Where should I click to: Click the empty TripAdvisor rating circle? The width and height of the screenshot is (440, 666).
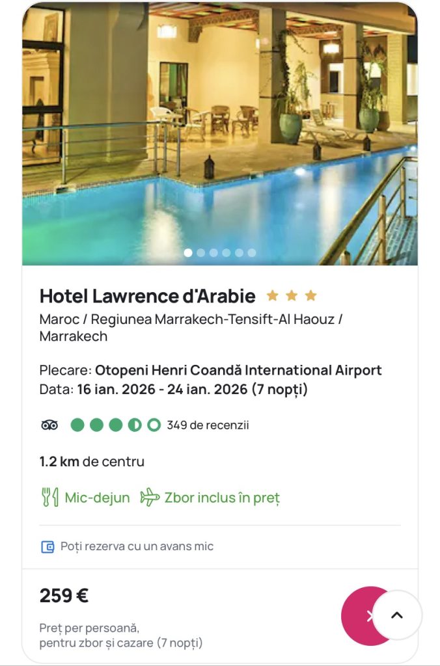(154, 425)
